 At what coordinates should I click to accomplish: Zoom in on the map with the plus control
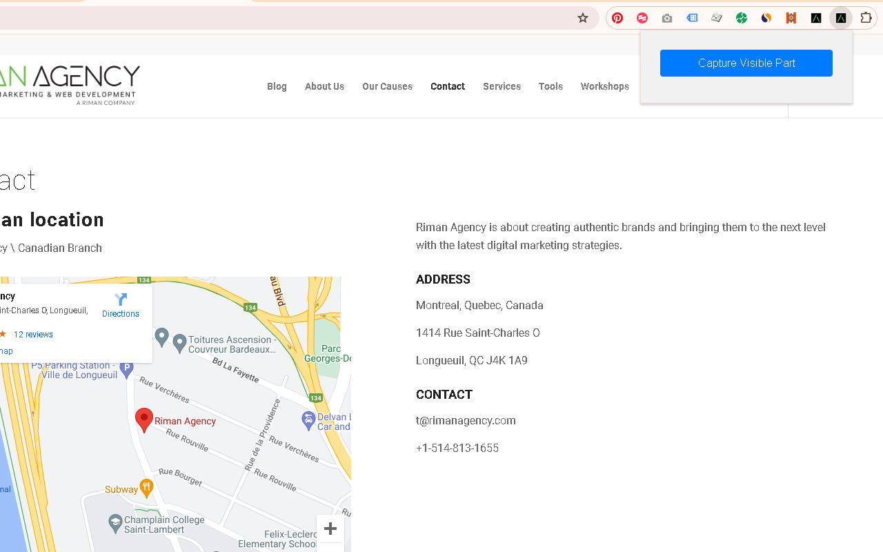[x=330, y=529]
